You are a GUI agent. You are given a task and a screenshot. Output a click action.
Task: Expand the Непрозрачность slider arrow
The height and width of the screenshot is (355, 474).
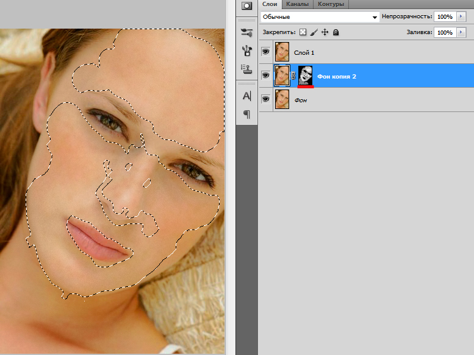pos(461,16)
